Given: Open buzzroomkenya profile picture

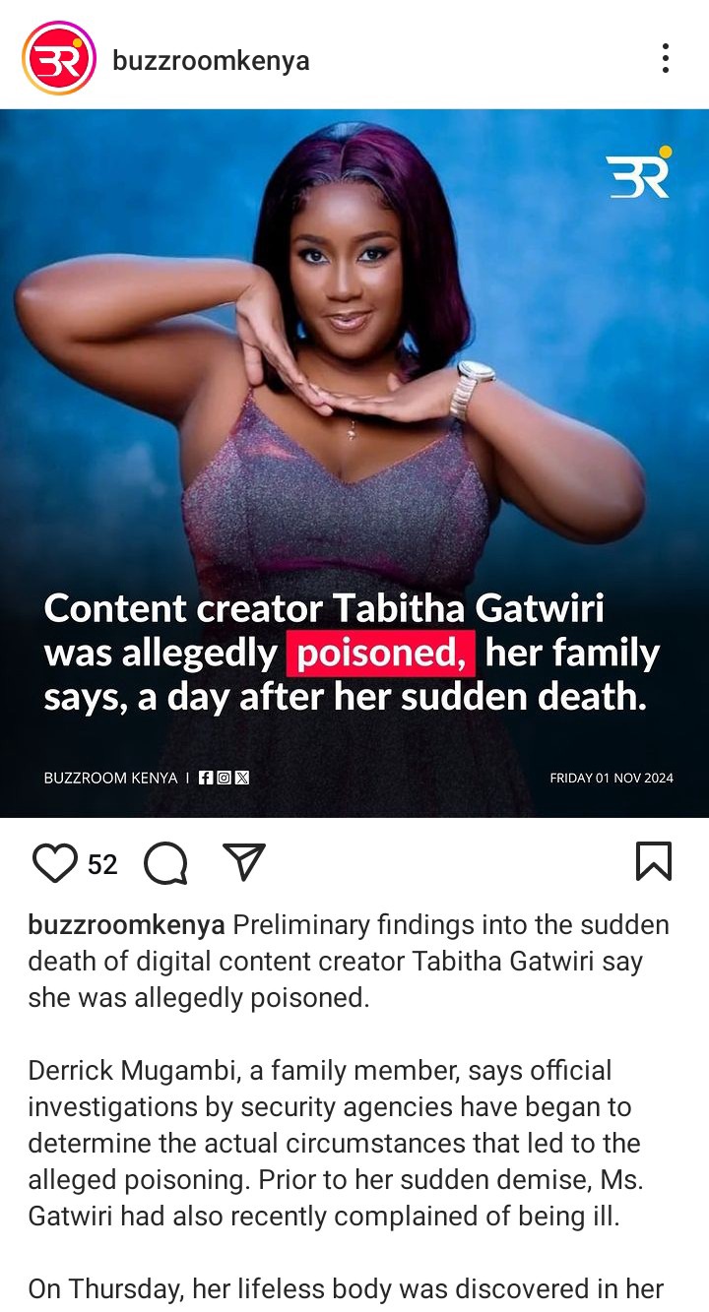Looking at the screenshot, I should [59, 59].
